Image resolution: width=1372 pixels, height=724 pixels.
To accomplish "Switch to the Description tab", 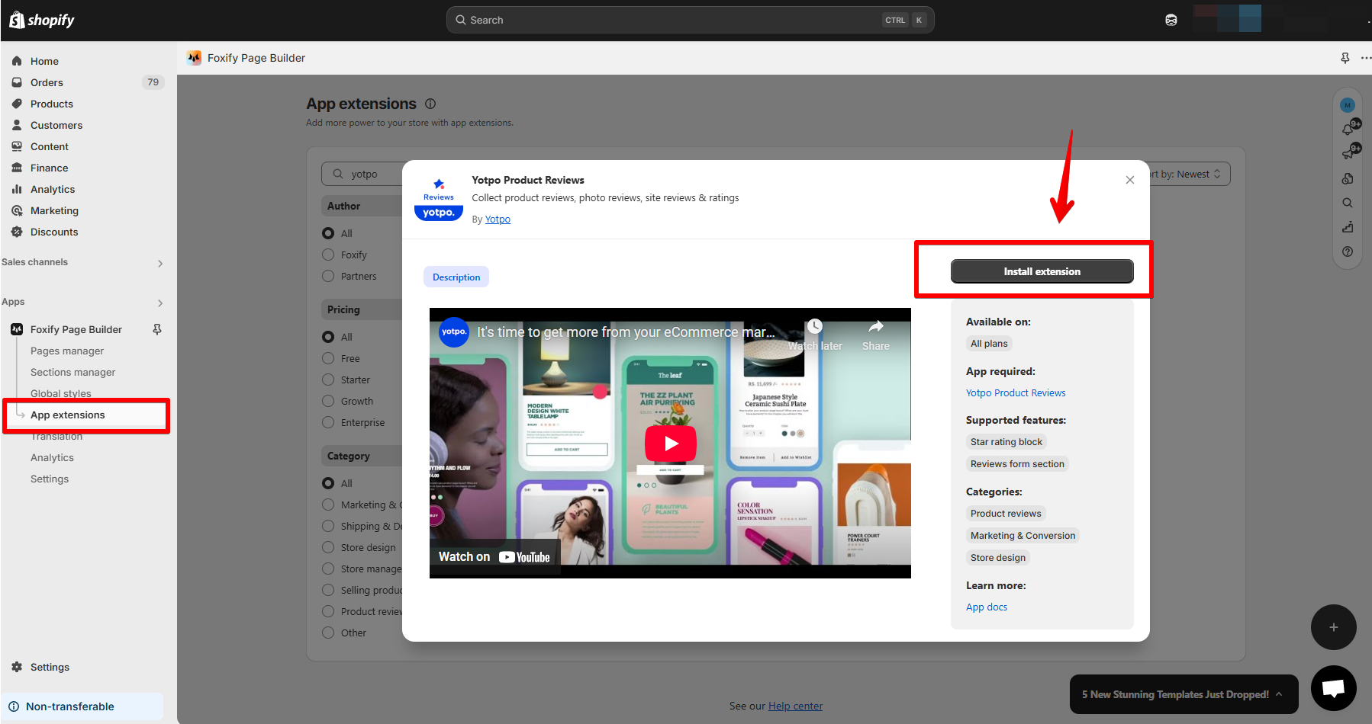I will click(x=456, y=277).
